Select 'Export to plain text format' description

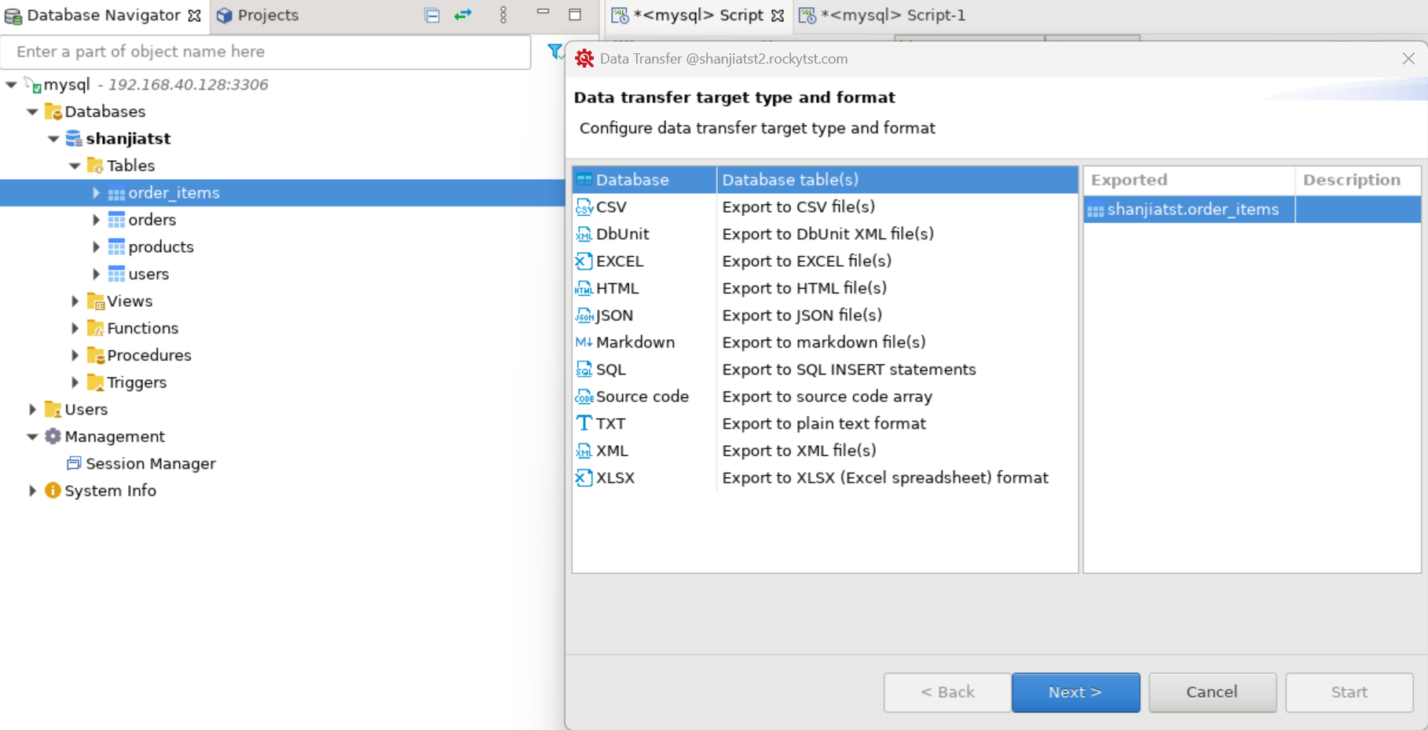click(x=823, y=424)
